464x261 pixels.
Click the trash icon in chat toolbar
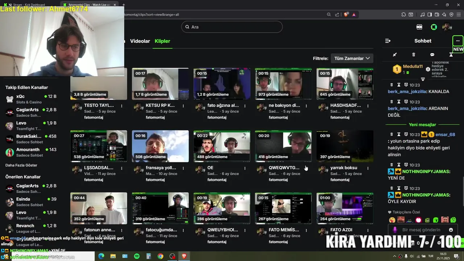tap(414, 55)
